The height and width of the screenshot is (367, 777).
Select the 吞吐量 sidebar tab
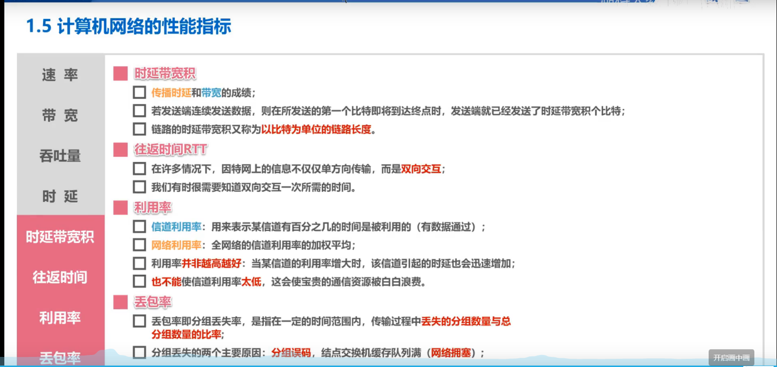pos(60,156)
